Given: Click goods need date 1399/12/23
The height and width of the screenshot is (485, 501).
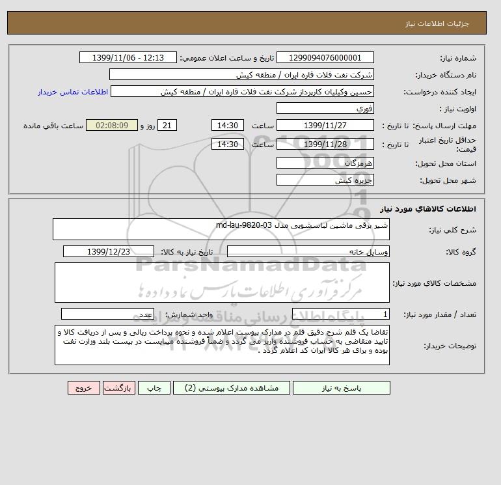Looking at the screenshot, I should 109,251.
